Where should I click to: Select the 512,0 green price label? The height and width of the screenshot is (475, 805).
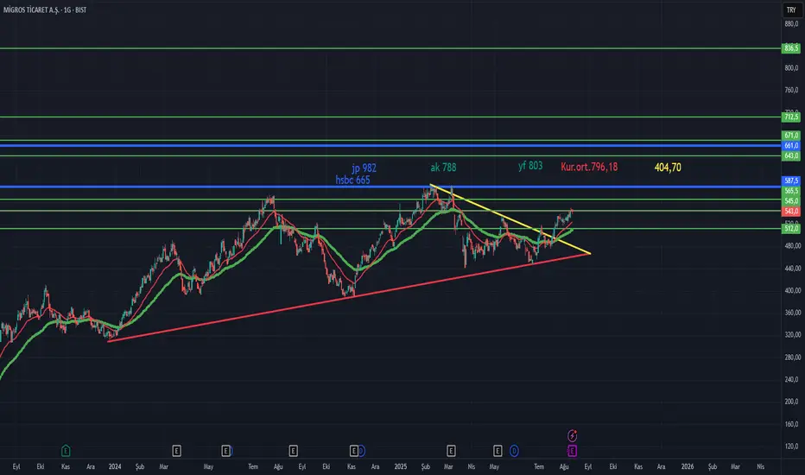[x=790, y=229]
